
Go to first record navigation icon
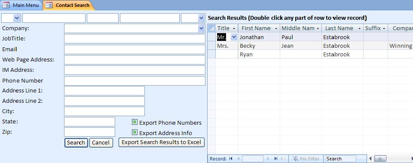tap(231, 159)
